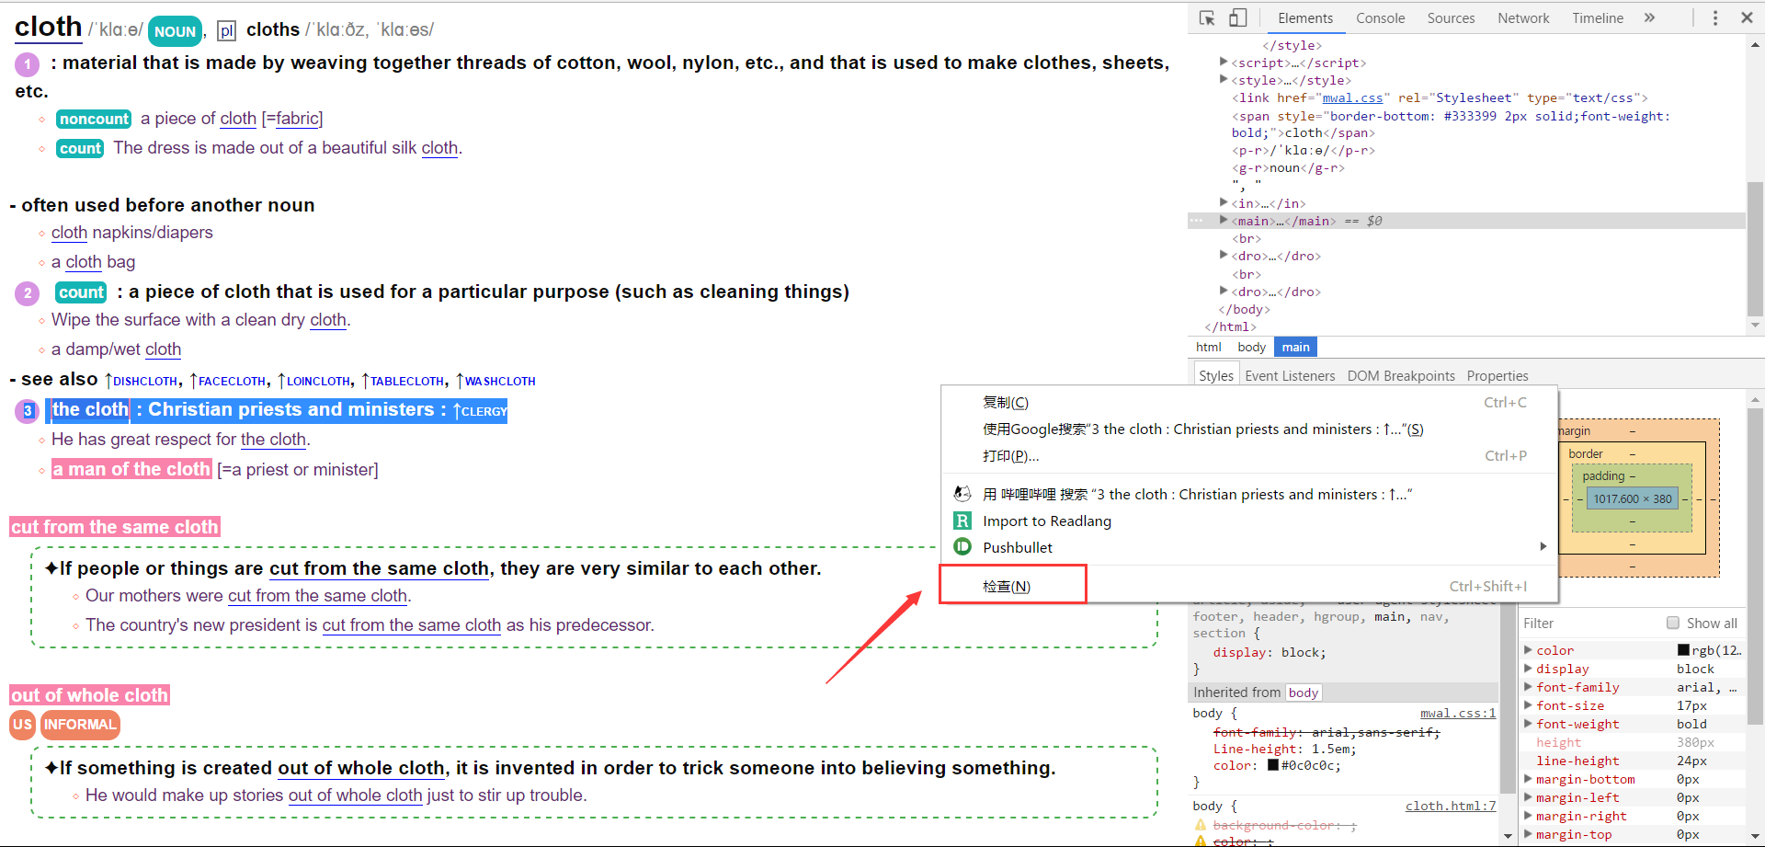Viewport: 1765px width, 847px height.
Task: Choose 复制(C) copy from context menu
Action: (x=1248, y=402)
